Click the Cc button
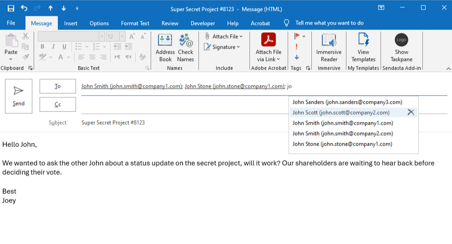Image resolution: width=452 pixels, height=244 pixels. (58, 104)
